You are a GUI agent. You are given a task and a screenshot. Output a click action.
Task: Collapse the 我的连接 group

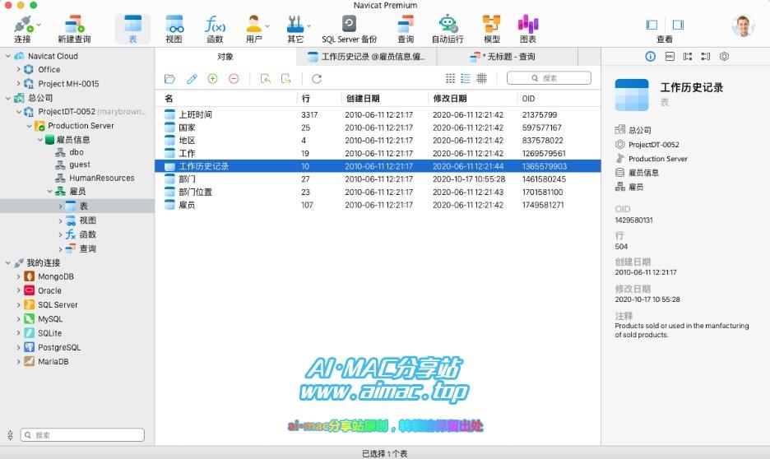[x=8, y=262]
